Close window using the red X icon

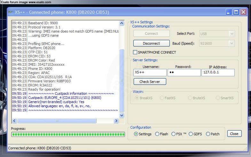click(243, 12)
